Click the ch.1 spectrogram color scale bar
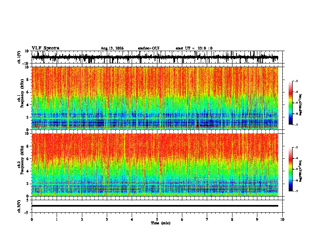The image size is (318, 246). tap(291, 103)
